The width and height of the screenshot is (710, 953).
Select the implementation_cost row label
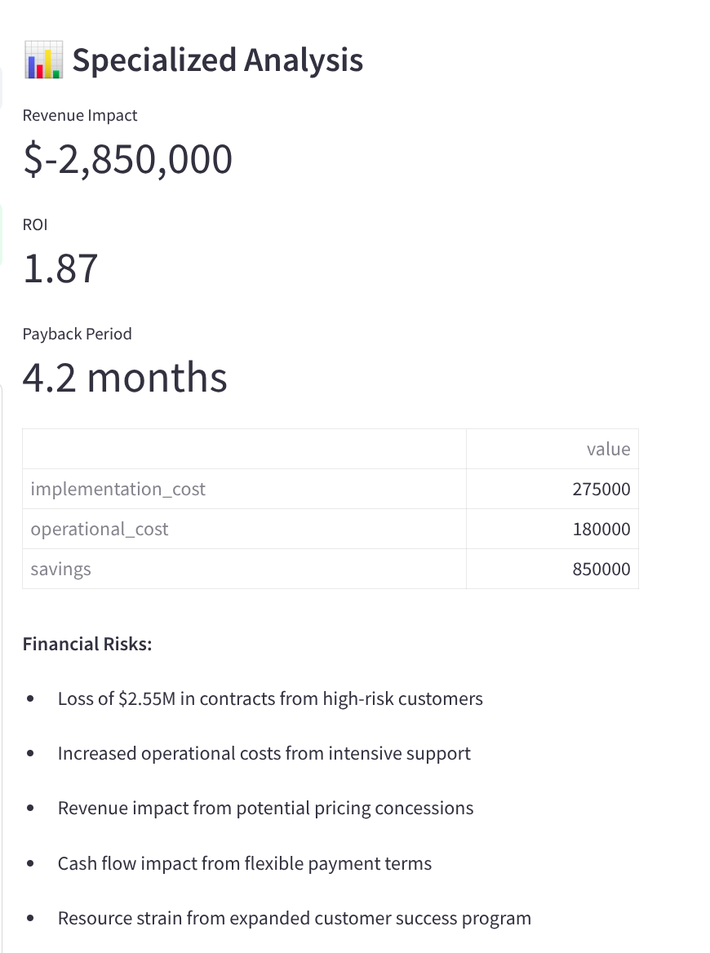coord(118,489)
